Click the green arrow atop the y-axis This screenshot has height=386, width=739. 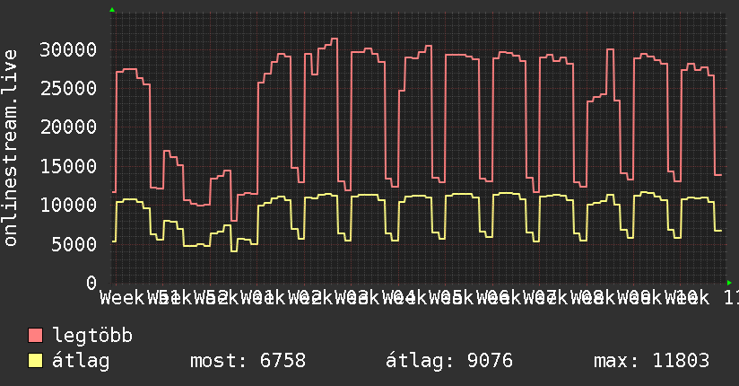pos(112,10)
